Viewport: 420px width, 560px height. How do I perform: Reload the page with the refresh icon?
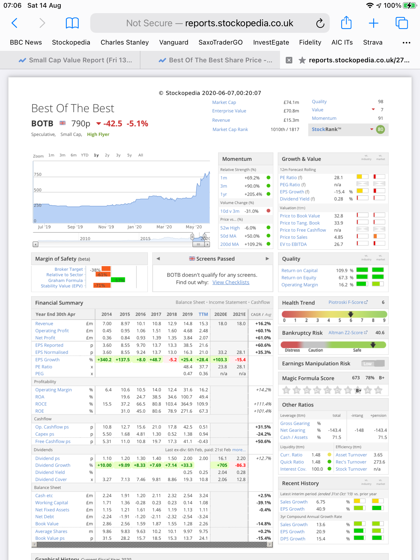(320, 23)
